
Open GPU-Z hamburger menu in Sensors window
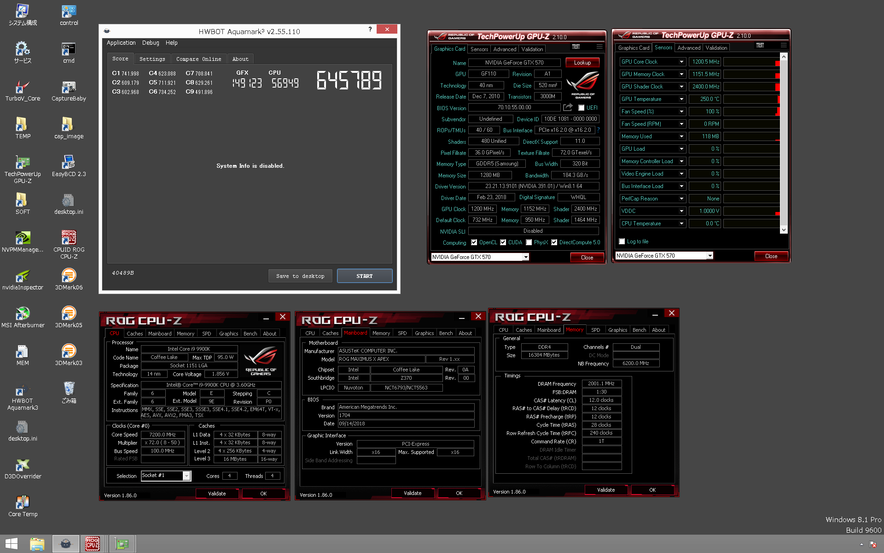tap(784, 45)
